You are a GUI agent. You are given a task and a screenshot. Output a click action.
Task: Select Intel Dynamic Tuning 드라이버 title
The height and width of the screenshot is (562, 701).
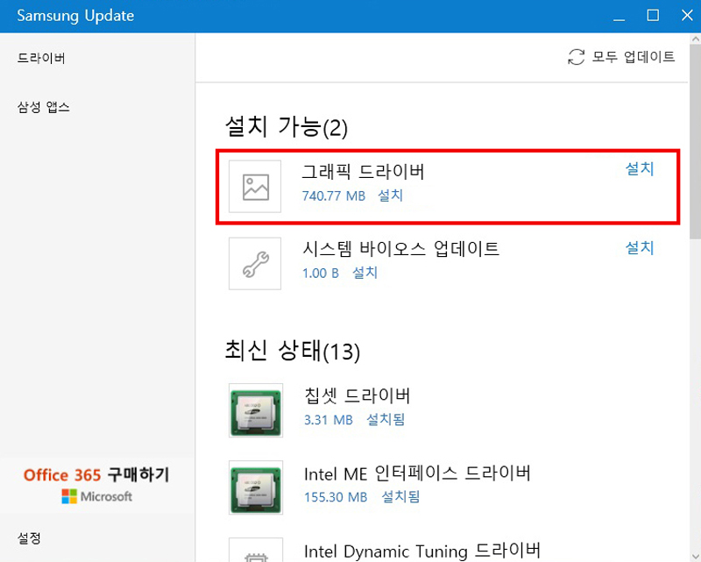422,551
